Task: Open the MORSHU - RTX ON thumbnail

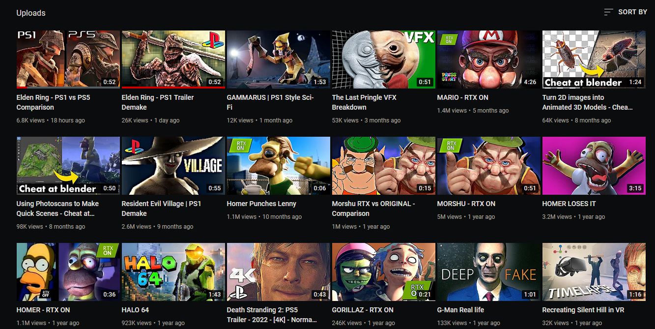Action: pyautogui.click(x=488, y=165)
